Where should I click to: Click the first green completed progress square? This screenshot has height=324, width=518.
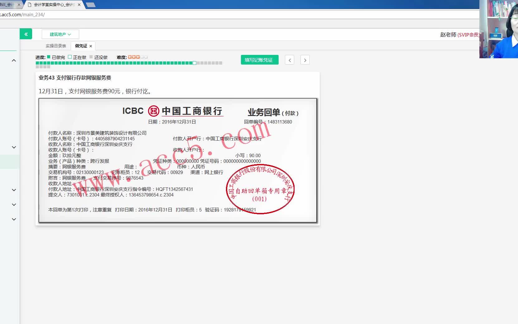click(x=37, y=63)
